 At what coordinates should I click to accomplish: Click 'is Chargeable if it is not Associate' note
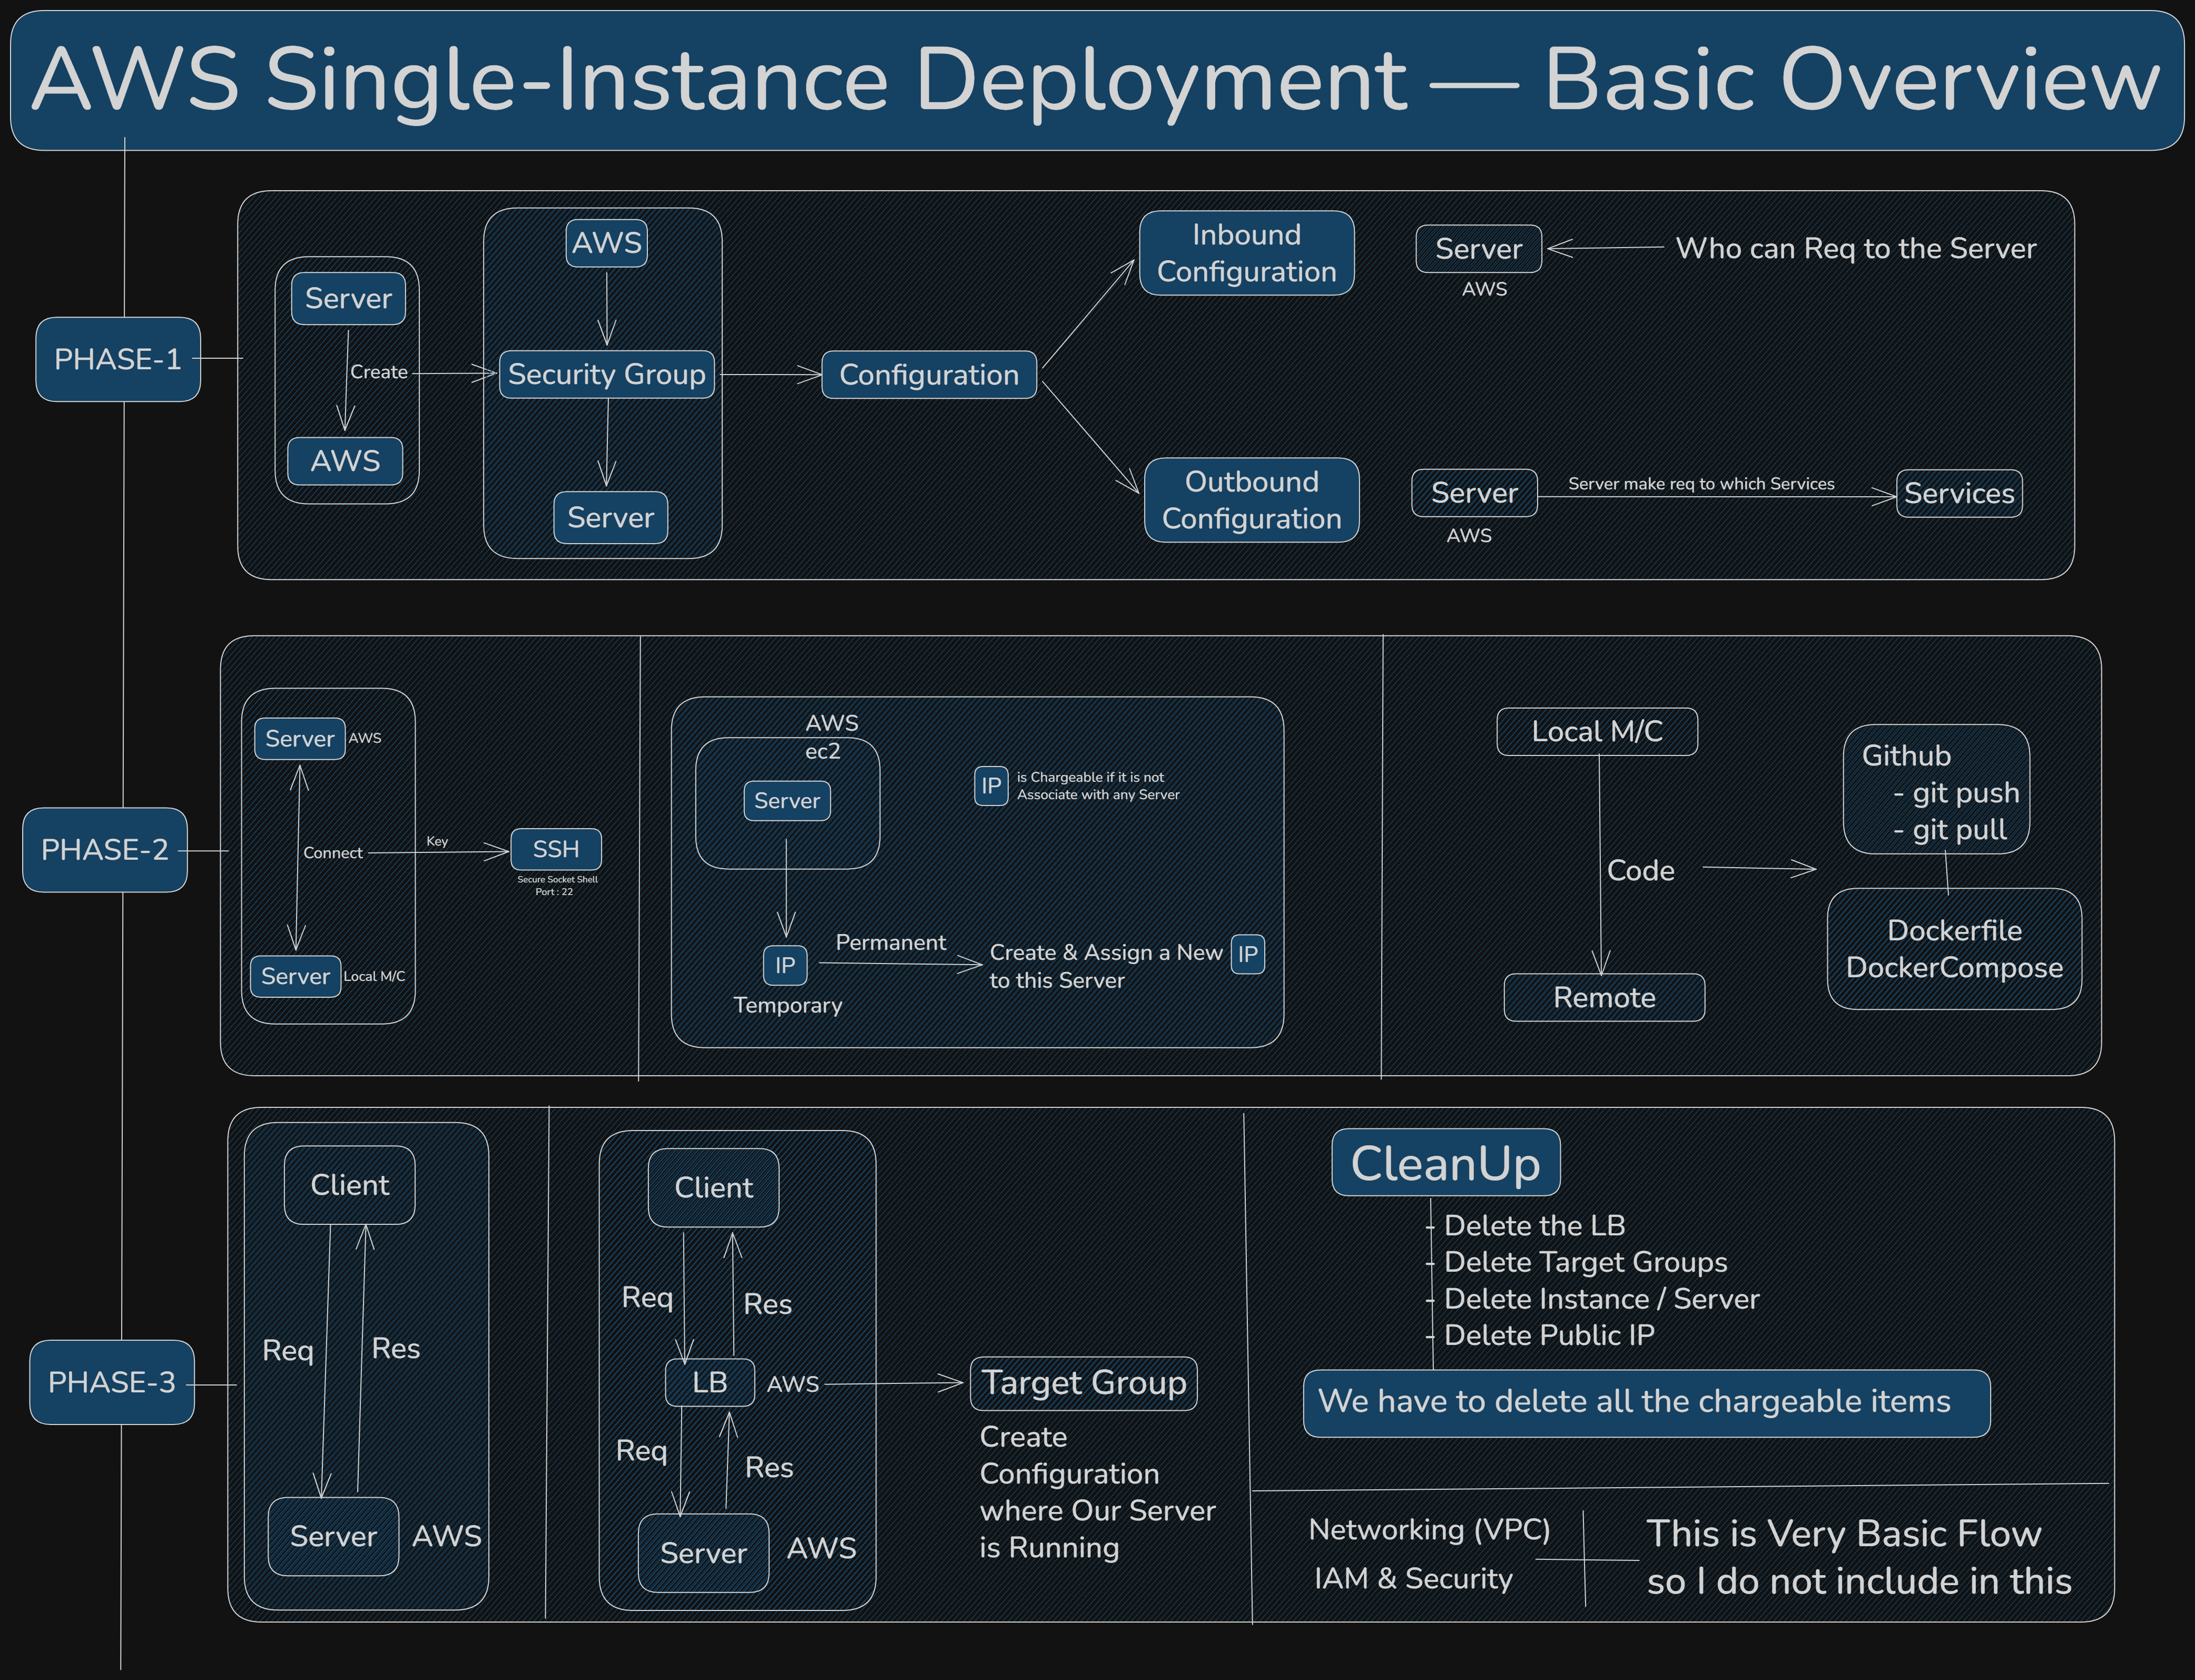coord(1098,786)
